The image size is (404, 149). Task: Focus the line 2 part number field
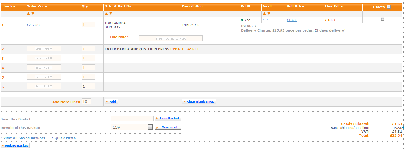pyautogui.click(x=44, y=49)
